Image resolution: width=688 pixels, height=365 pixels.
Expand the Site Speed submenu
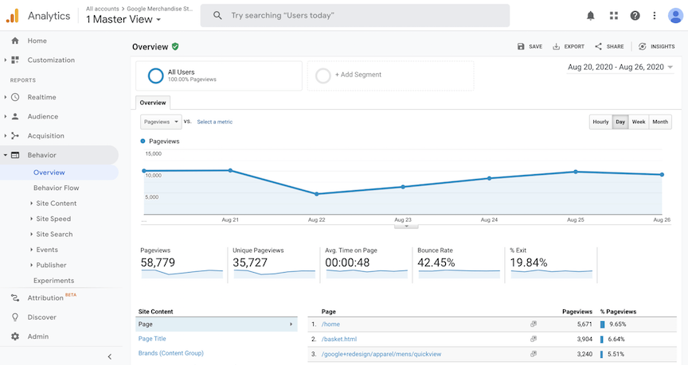[x=32, y=219]
